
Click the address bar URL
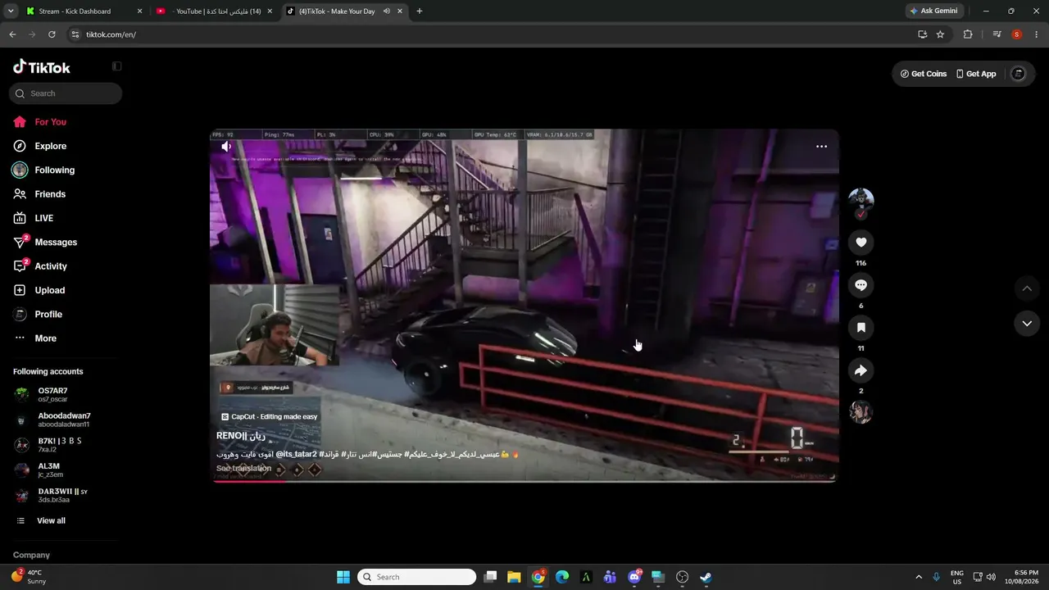tap(111, 34)
